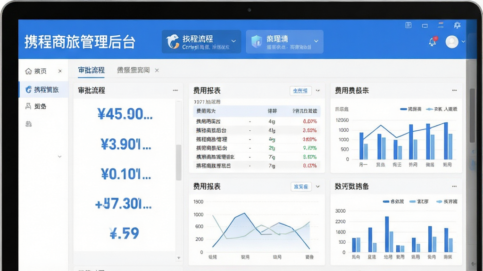This screenshot has height=271, width=483.
Task: Toggle the rightmost legend entry in bottom-right chart
Action: coord(447,201)
